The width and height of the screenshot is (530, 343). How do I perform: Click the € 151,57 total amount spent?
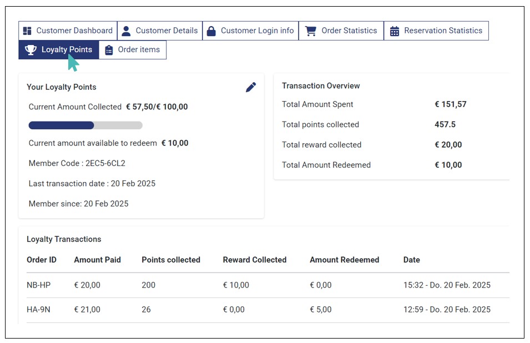(x=451, y=104)
